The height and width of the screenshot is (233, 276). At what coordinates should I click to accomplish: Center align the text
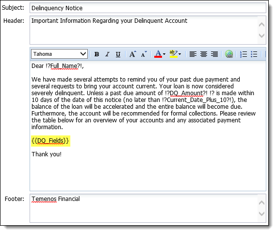[x=204, y=54]
